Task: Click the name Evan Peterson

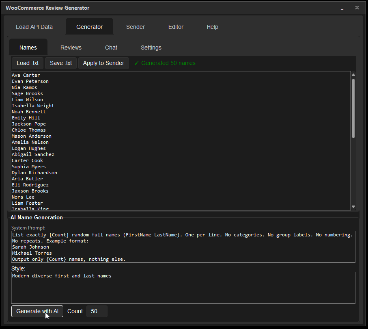Action: 30,81
